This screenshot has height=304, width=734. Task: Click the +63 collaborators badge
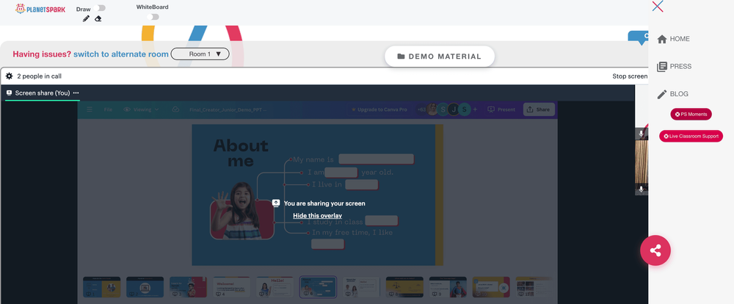tap(421, 109)
